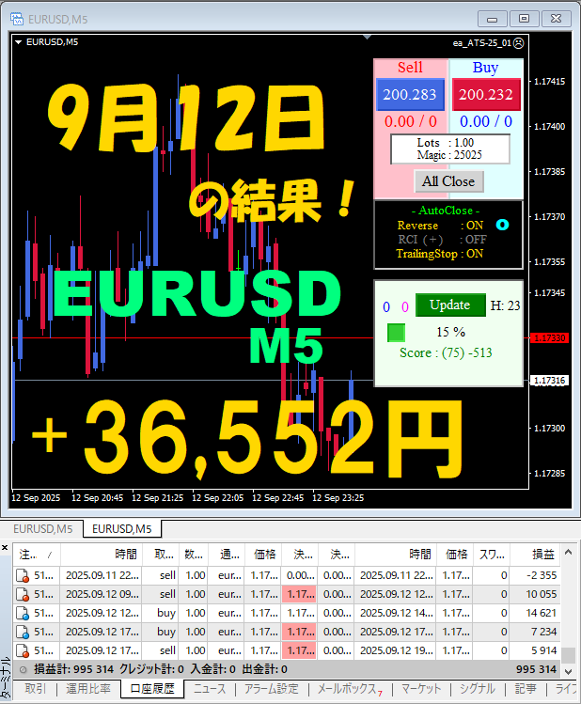Viewport: 581px width, 704px height.
Task: Open the シグナル signals tab
Action: [x=478, y=689]
